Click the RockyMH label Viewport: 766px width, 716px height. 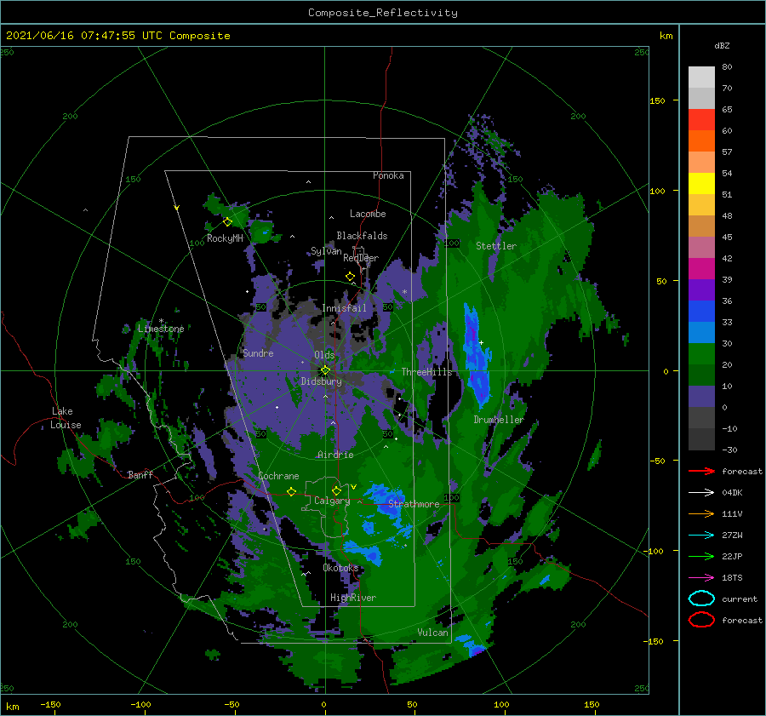pyautogui.click(x=225, y=238)
